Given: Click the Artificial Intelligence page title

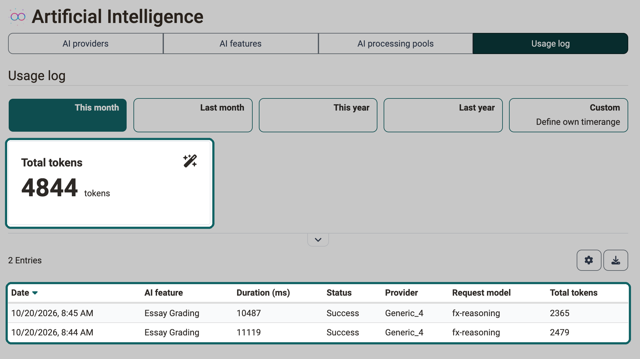Looking at the screenshot, I should (117, 16).
